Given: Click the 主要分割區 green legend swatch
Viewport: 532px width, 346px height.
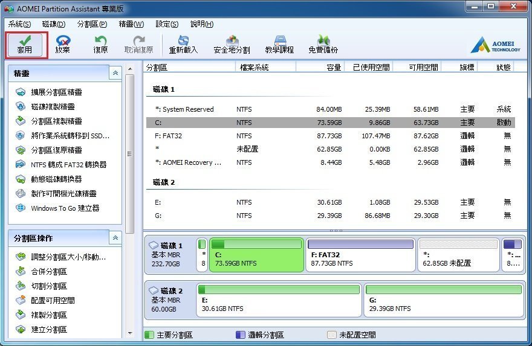Looking at the screenshot, I should tap(149, 335).
